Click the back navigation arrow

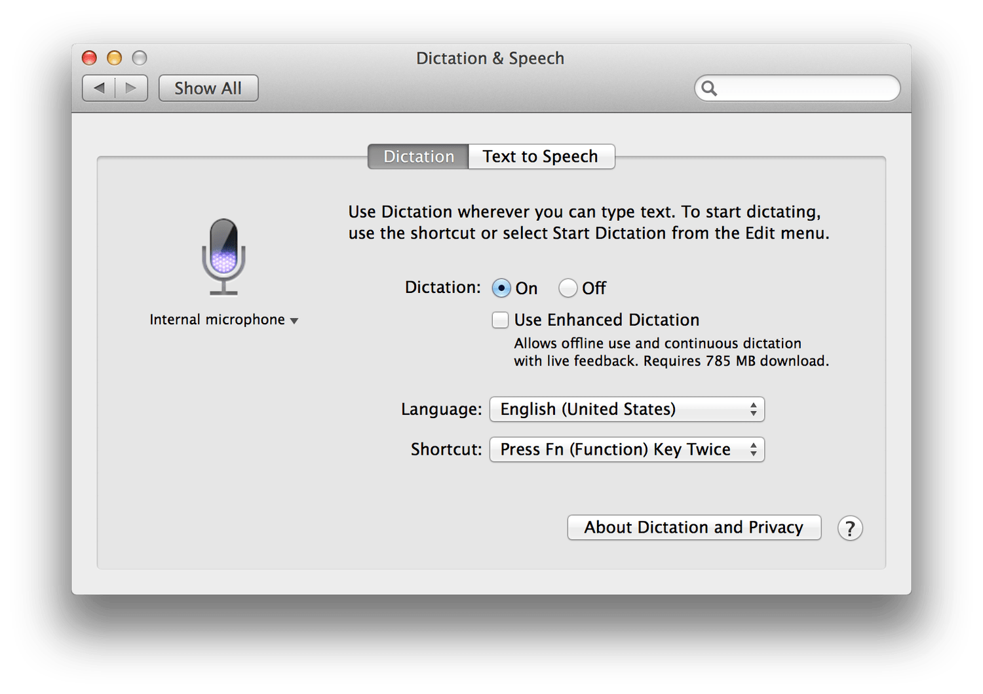pyautogui.click(x=100, y=88)
